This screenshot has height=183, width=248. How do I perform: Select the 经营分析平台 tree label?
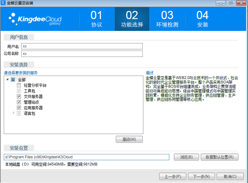(x=35, y=85)
